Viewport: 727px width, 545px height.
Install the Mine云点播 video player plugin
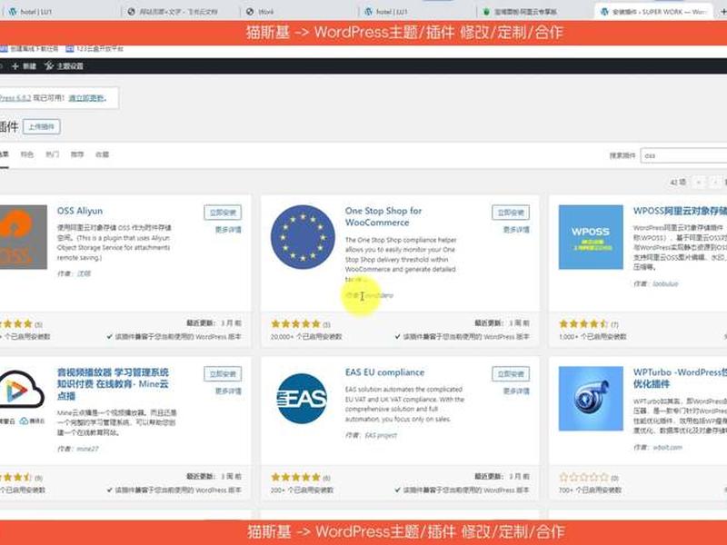[x=223, y=374]
